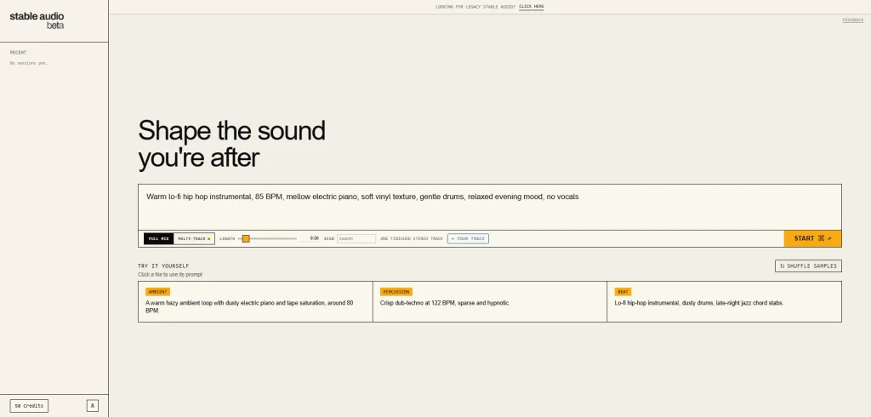871x417 pixels.
Task: Follow the Click Here legacy link
Action: [x=531, y=7]
